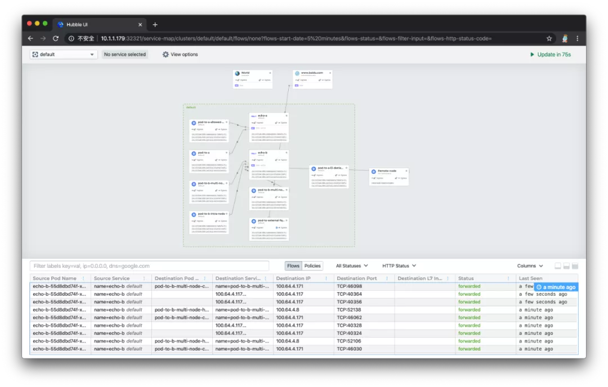This screenshot has height=387, width=608.
Task: Click the address bar URL
Action: coord(296,38)
